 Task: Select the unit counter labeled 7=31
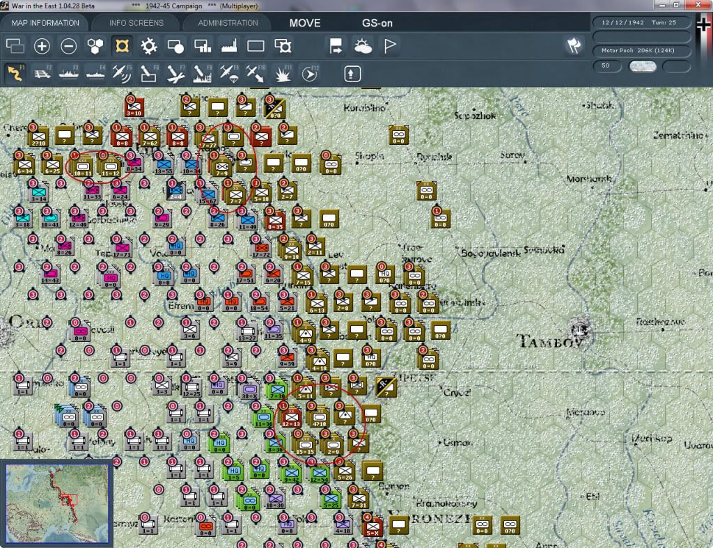359,499
